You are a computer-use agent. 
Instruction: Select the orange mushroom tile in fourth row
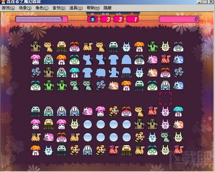126,85
